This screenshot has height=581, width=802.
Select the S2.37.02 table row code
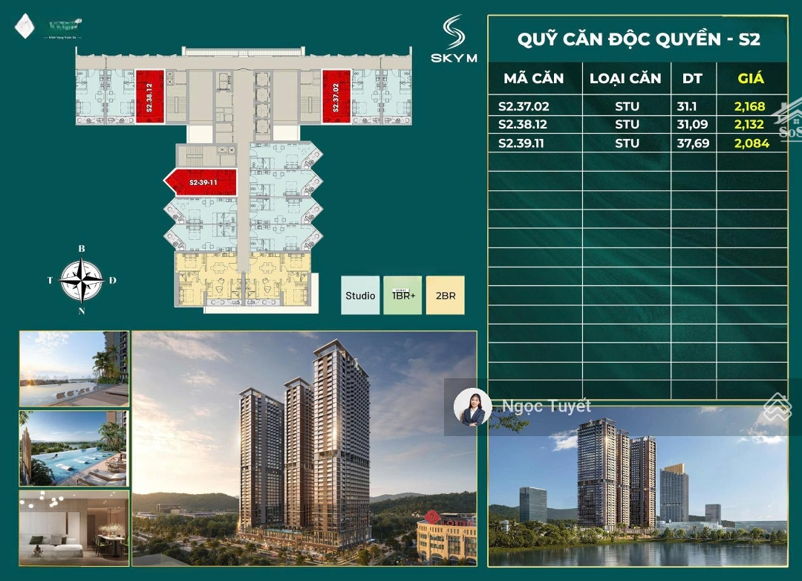point(524,106)
